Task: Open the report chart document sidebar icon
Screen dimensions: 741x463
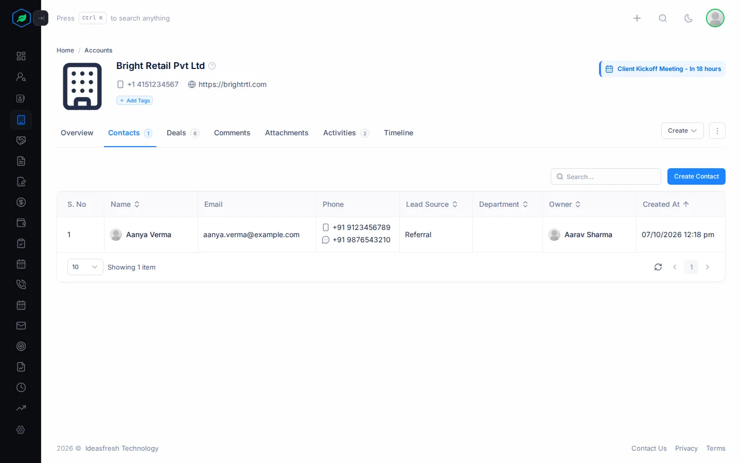Action: pyautogui.click(x=21, y=367)
